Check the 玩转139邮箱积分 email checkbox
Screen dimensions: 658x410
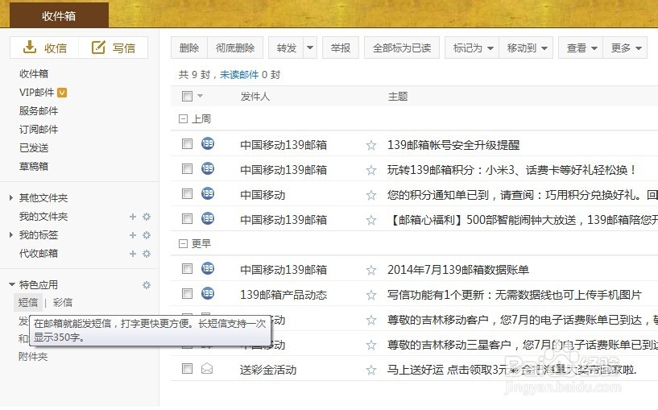coord(187,168)
